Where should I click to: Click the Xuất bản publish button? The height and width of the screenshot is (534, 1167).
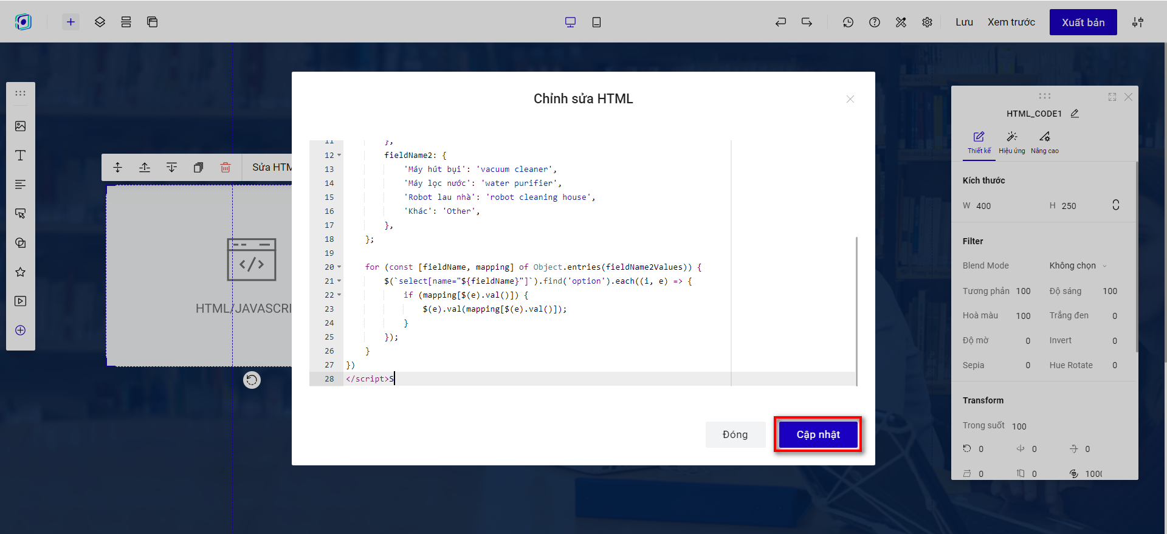click(x=1083, y=22)
